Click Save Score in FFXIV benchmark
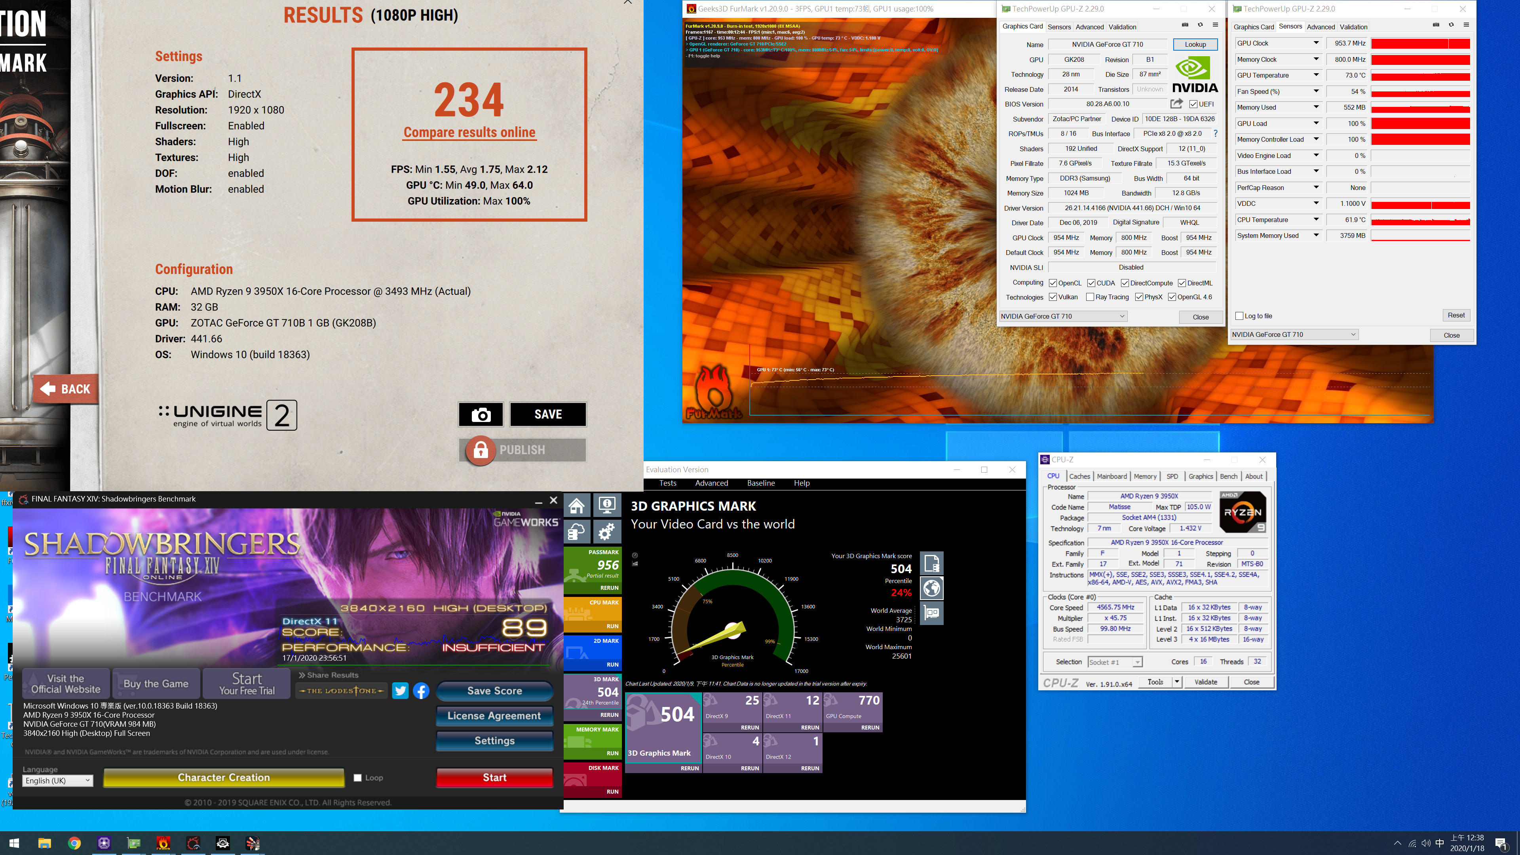 click(494, 691)
